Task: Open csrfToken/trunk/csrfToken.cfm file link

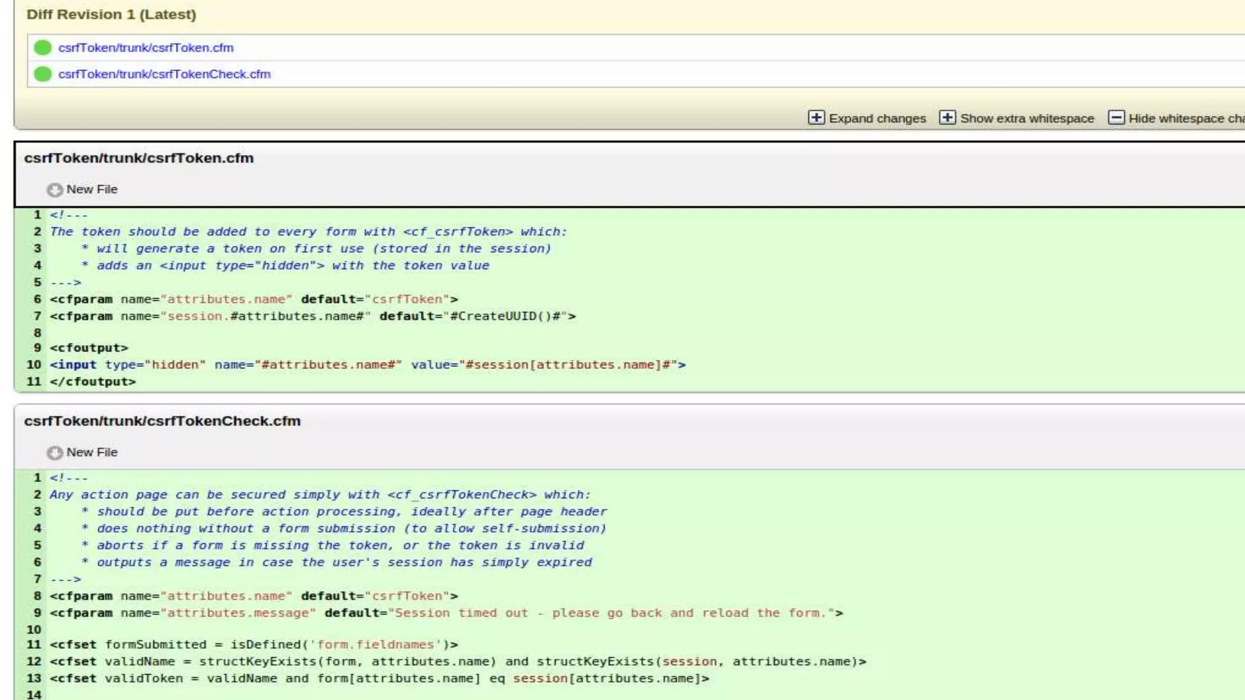Action: click(x=146, y=47)
